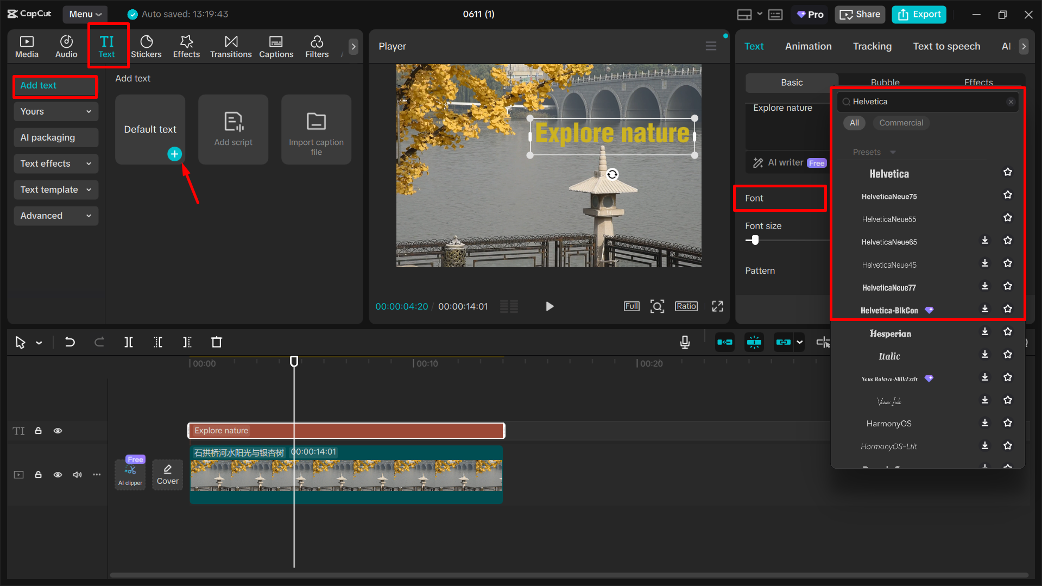Switch to the Animation tab
This screenshot has width=1042, height=586.
(x=808, y=46)
